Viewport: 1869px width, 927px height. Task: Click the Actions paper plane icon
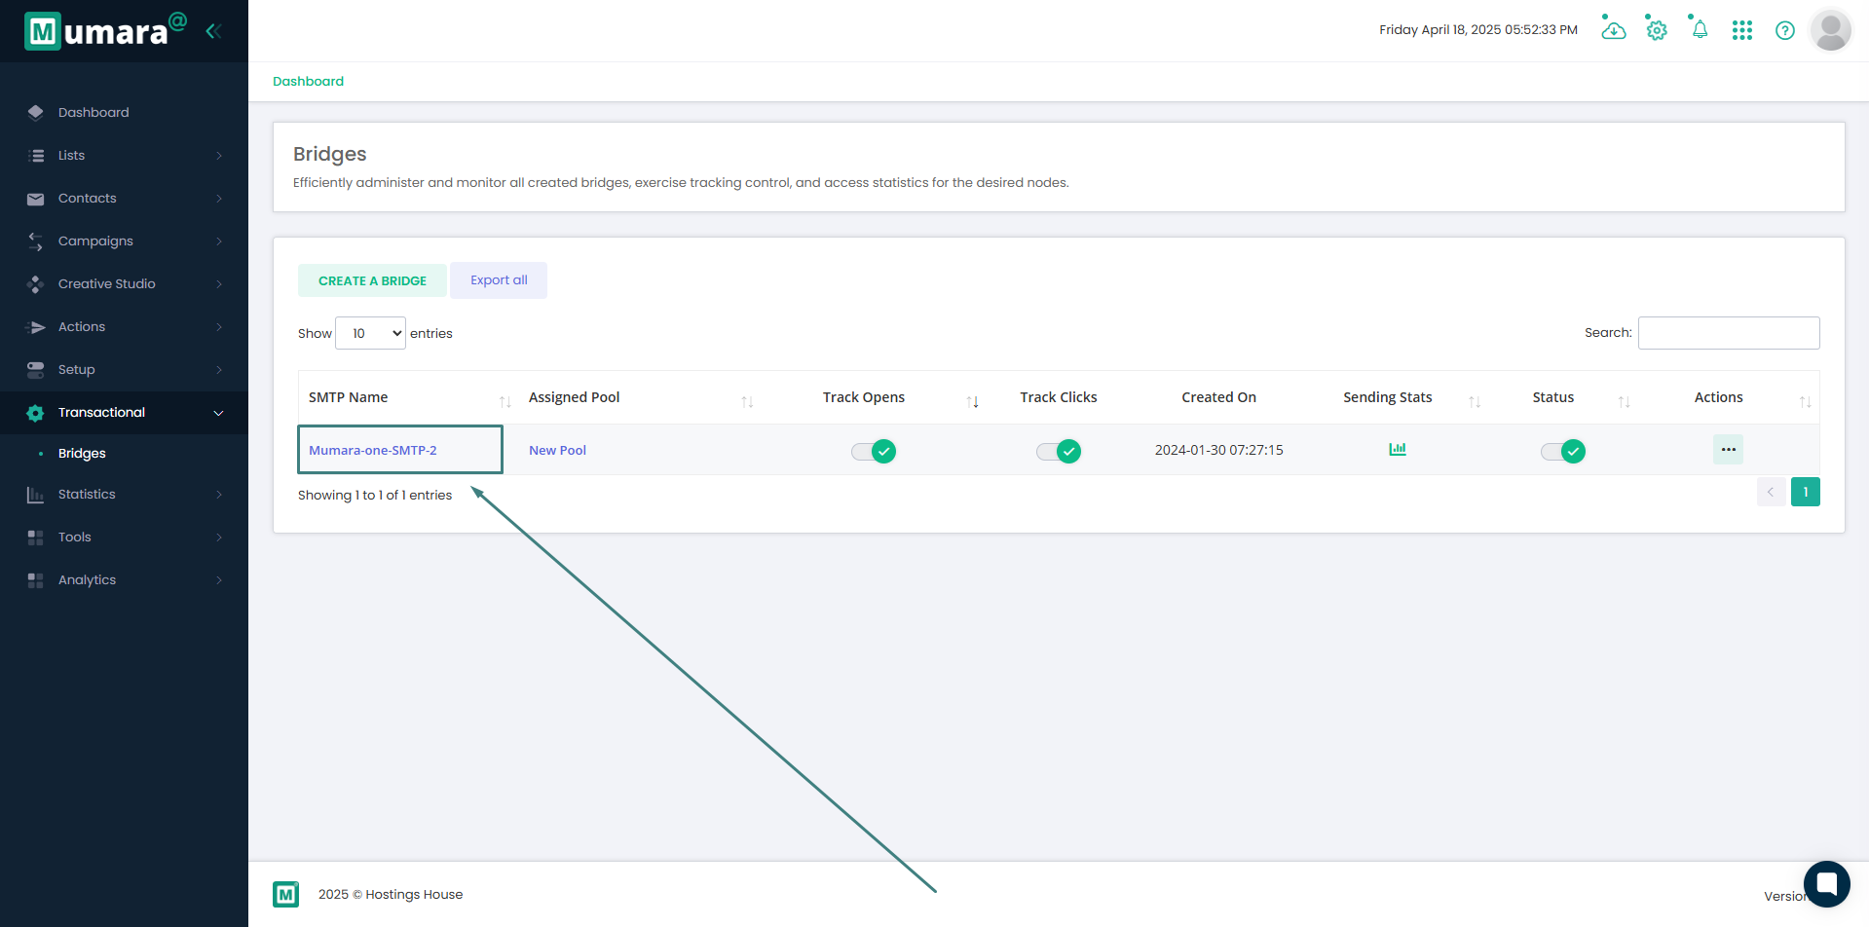coord(36,327)
